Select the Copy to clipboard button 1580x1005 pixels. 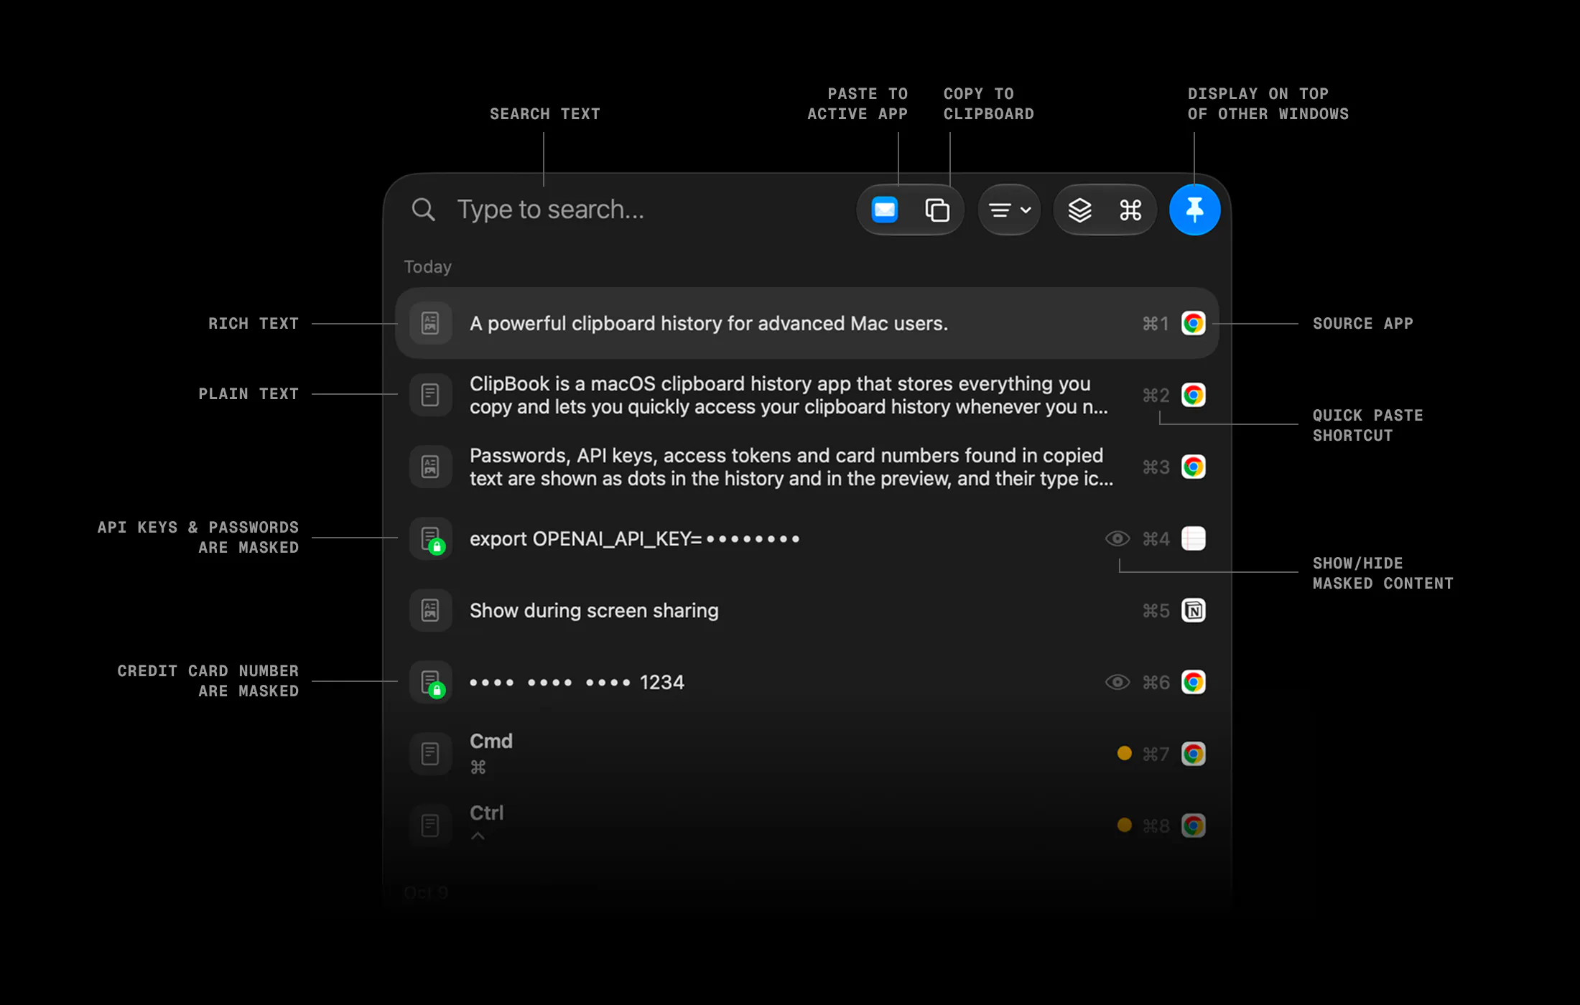[x=937, y=210]
